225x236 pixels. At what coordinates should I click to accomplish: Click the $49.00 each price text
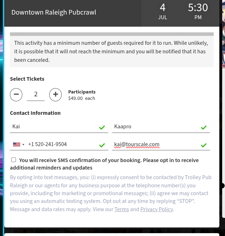coord(81,98)
